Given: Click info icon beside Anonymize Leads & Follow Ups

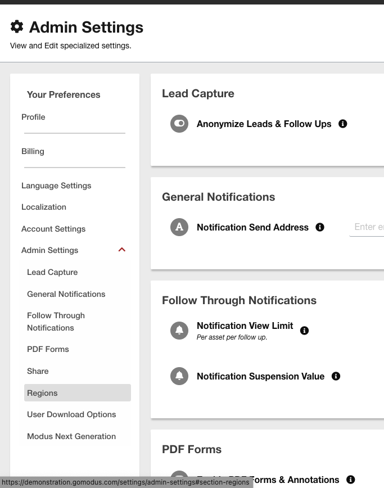Looking at the screenshot, I should [x=343, y=124].
